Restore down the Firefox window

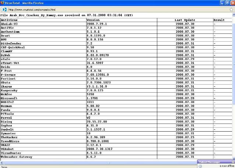228,3
